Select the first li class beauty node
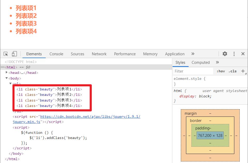 click(49, 89)
